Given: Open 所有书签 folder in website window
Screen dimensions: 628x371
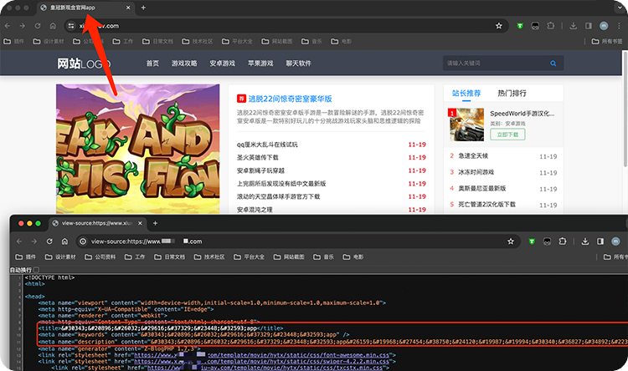Looking at the screenshot, I should (608, 41).
